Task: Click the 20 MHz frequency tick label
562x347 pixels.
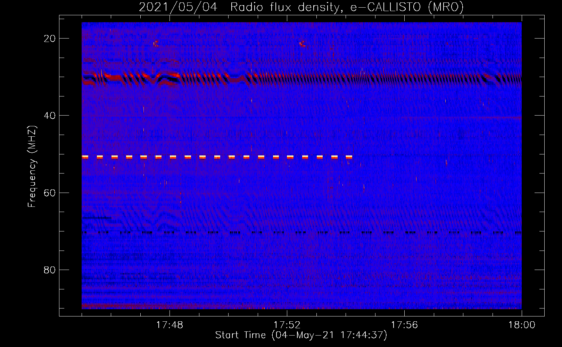Action: click(x=50, y=39)
